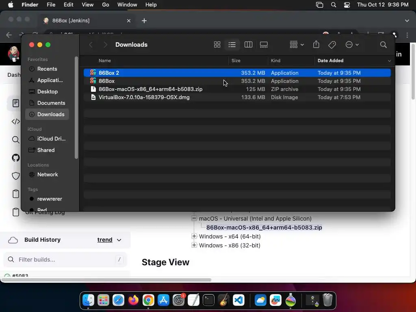This screenshot has width=416, height=312.
Task: Open Launchpad from the Dock
Action: point(103,300)
